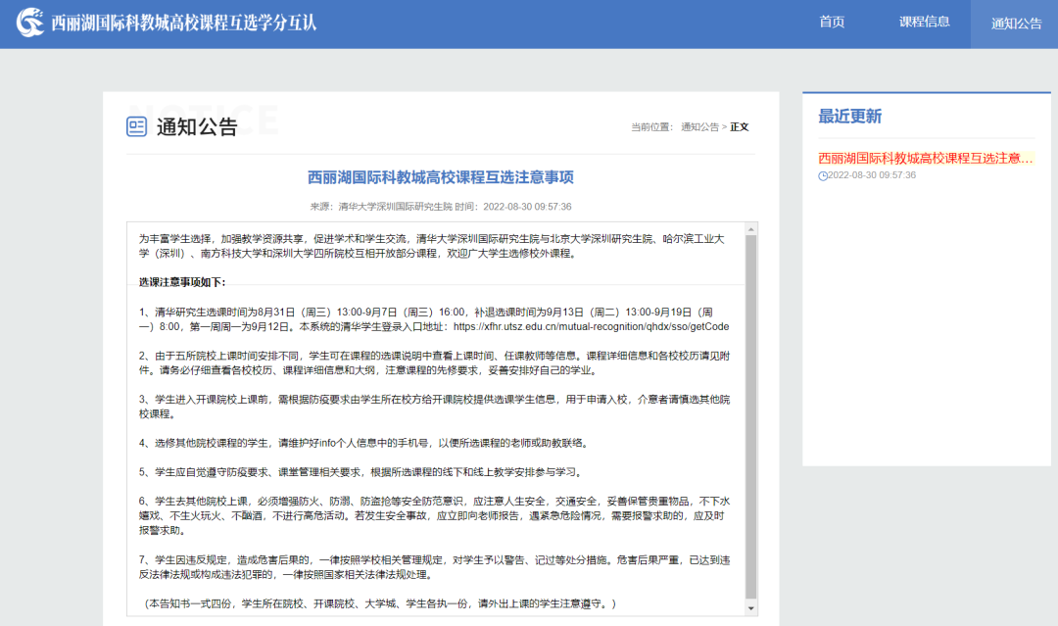Viewport: 1058px width, 626px height.
Task: Click the site logo icon in header
Action: point(29,23)
